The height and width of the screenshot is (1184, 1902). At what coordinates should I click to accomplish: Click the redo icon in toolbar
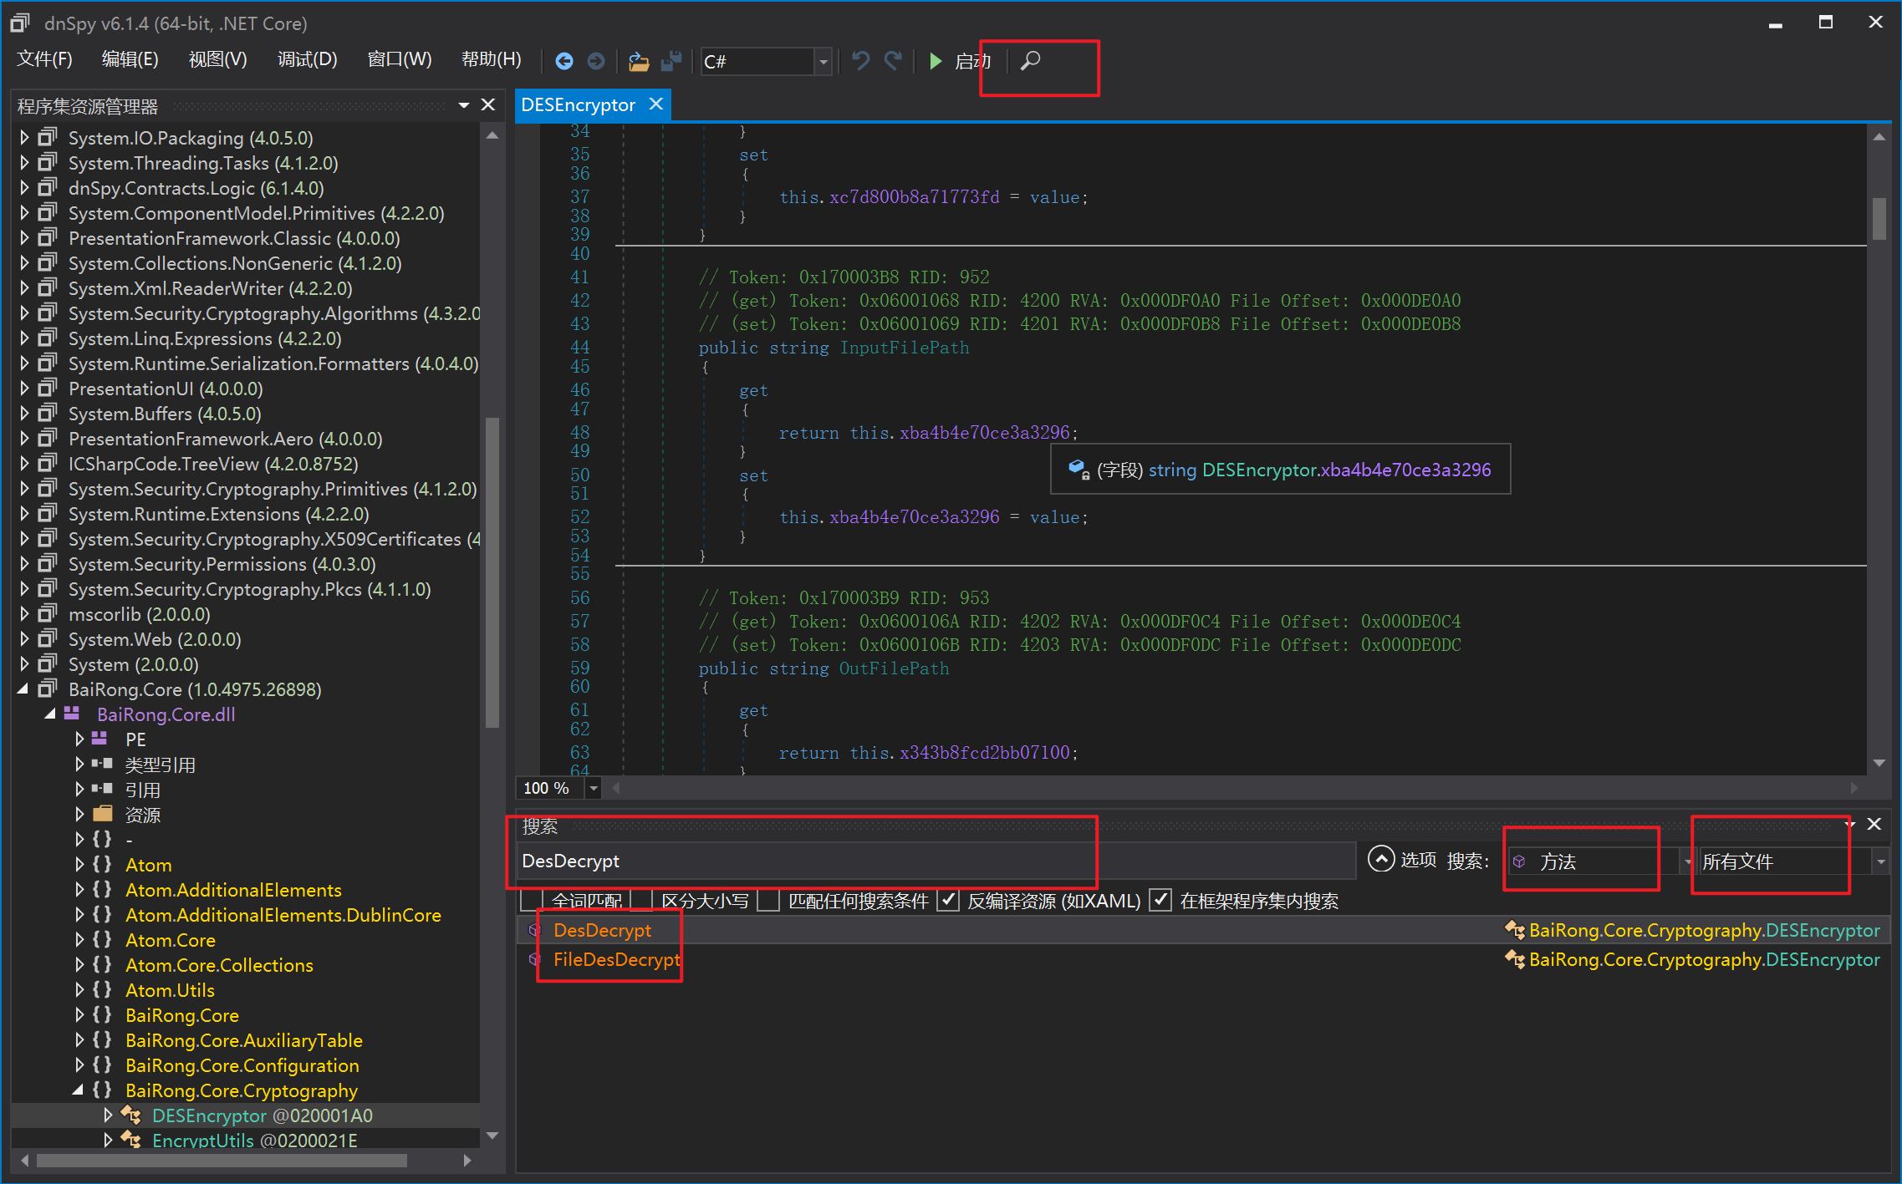coord(893,61)
